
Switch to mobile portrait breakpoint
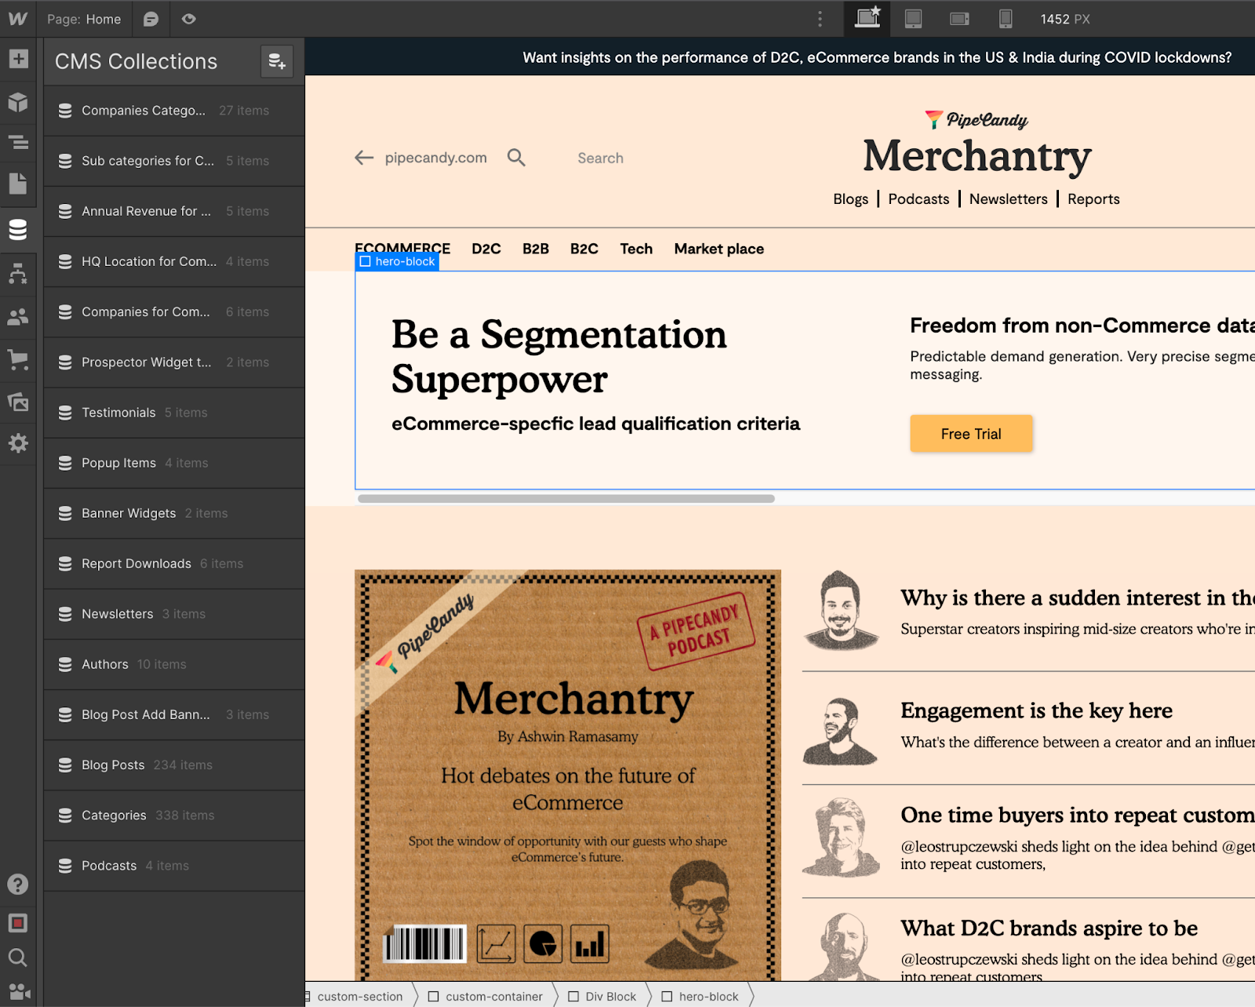[x=1005, y=19]
